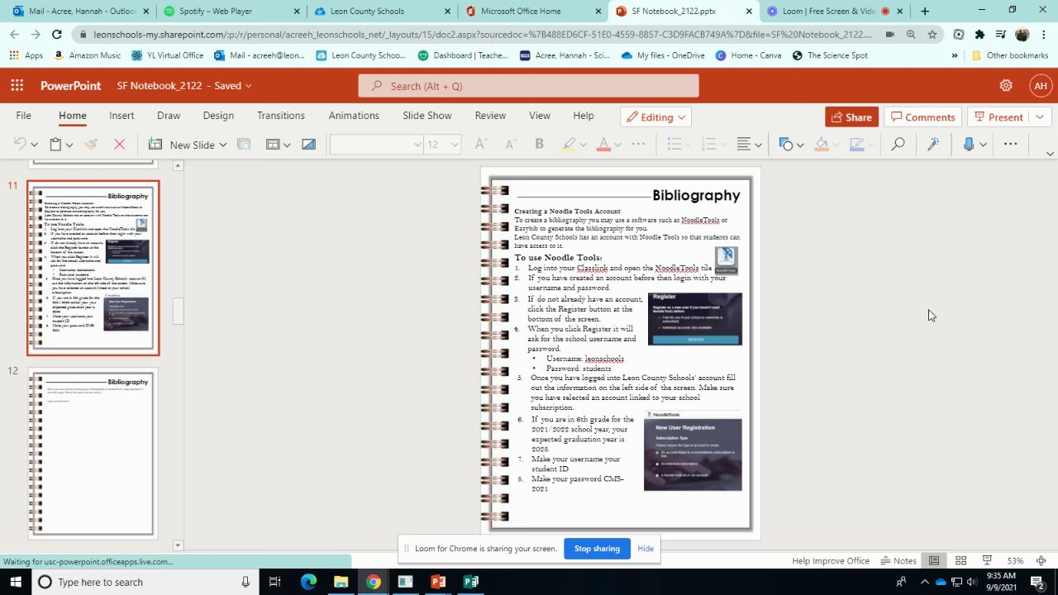
Task: Toggle Bold formatting
Action: pyautogui.click(x=539, y=145)
